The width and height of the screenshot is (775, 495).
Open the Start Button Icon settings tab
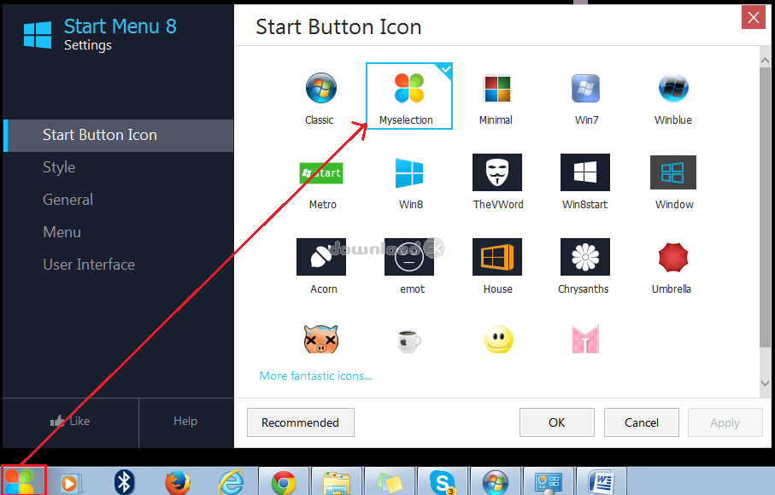118,135
